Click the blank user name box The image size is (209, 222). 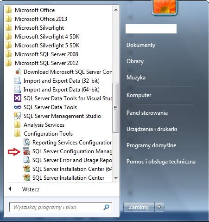click(x=151, y=29)
